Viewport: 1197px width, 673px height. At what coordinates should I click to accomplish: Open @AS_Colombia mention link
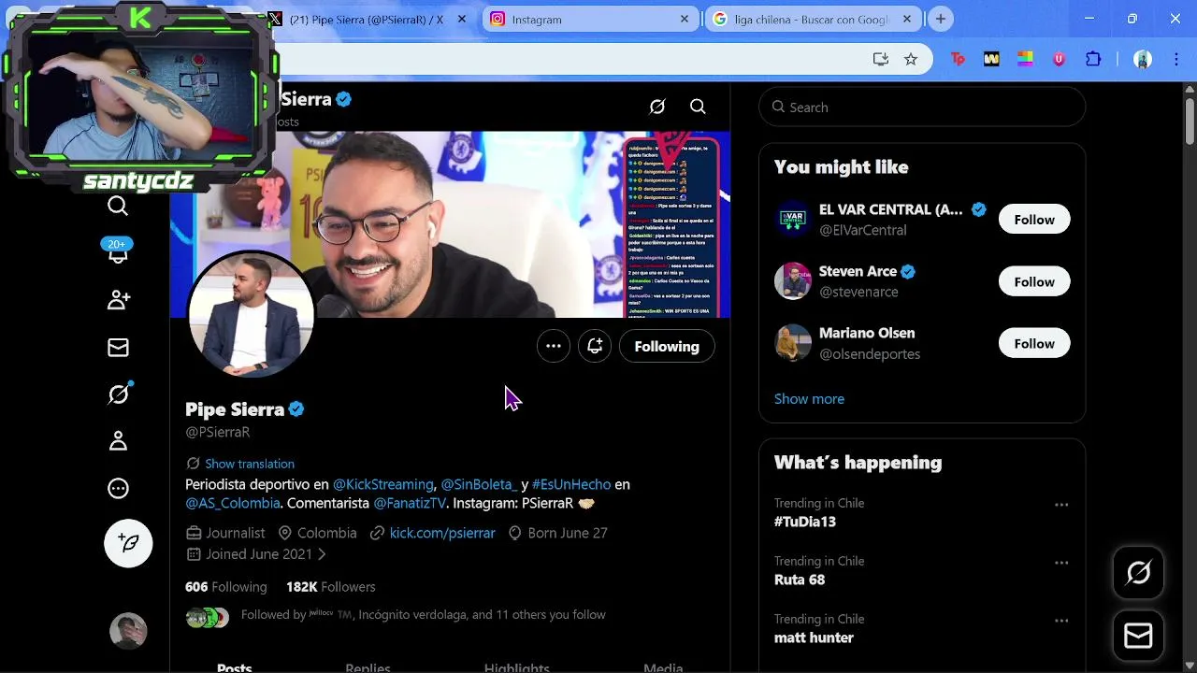coord(233,503)
